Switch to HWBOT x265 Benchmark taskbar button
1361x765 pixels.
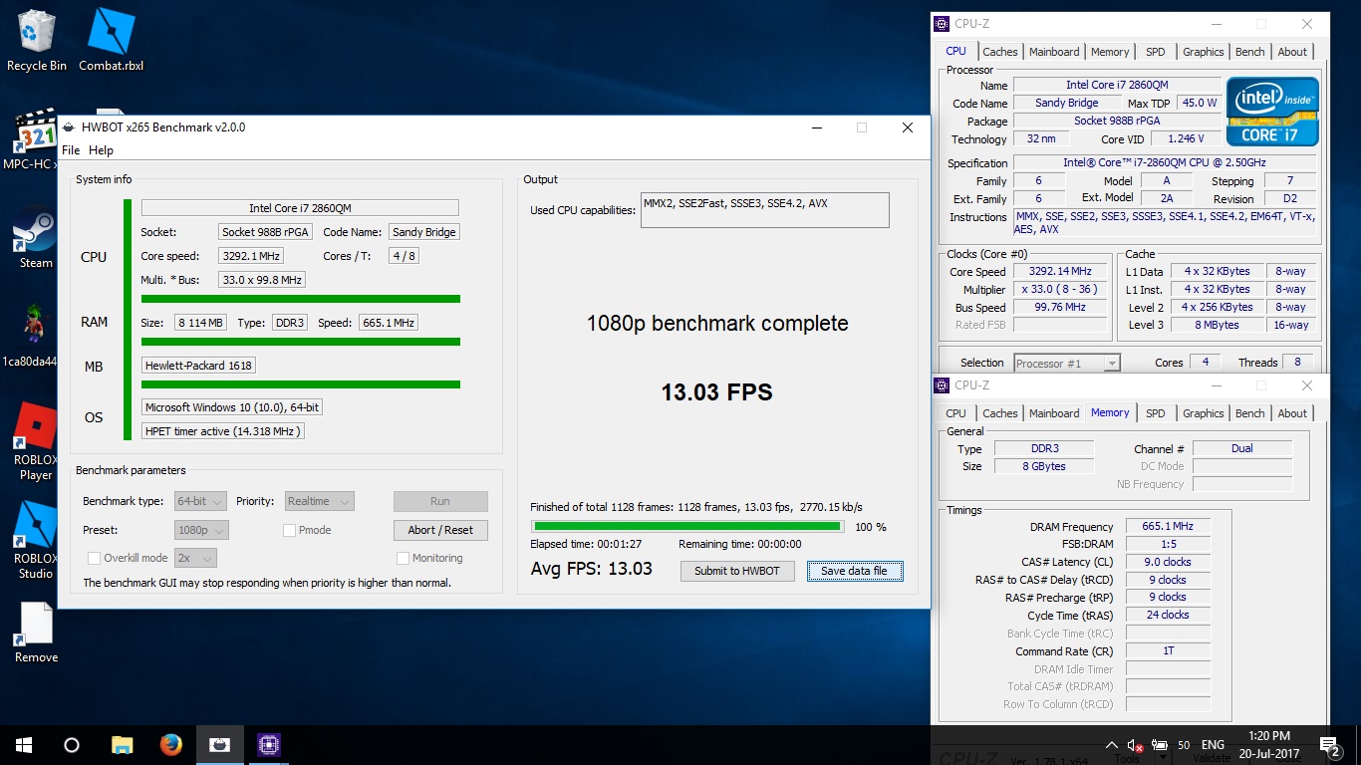219,744
